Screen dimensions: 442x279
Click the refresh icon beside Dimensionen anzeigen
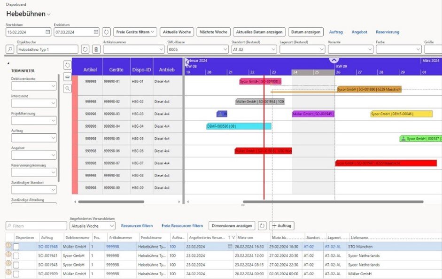(262, 226)
